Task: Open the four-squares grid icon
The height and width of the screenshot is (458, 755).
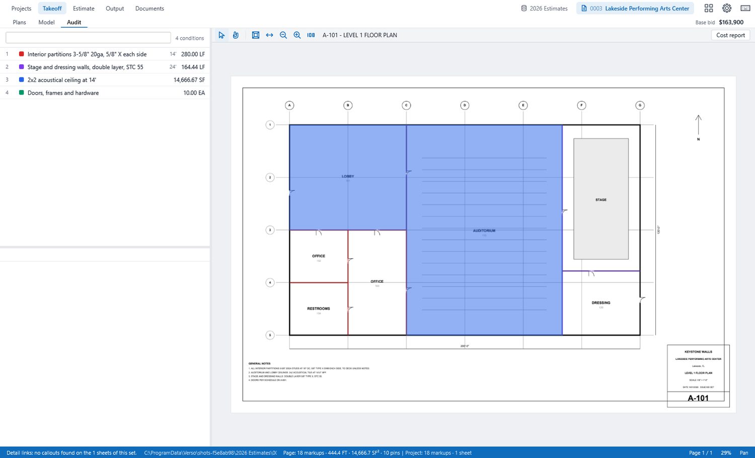Action: pos(709,8)
